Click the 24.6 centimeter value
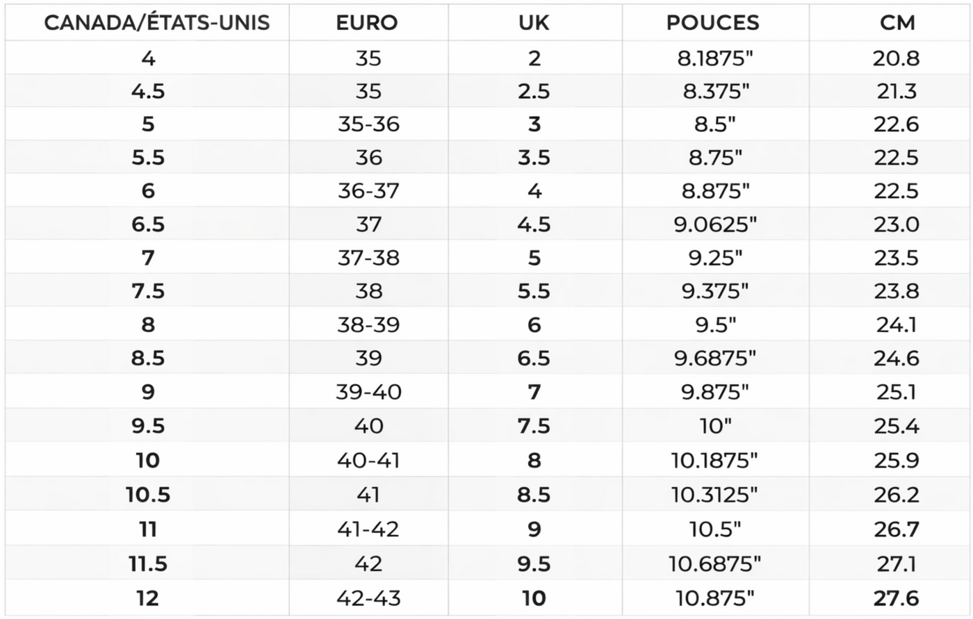Screen dimensions: 973x619 pos(897,358)
